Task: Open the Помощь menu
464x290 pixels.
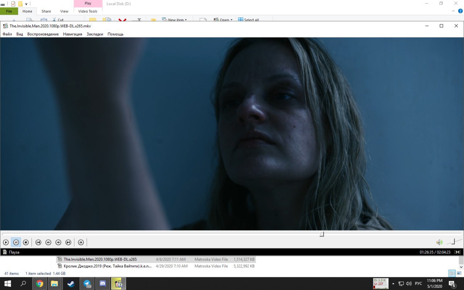Action: point(115,34)
